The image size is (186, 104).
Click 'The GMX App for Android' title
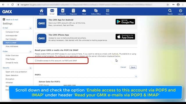[x=61, y=20]
